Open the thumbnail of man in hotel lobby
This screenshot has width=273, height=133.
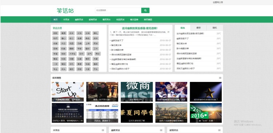(x=102, y=92)
